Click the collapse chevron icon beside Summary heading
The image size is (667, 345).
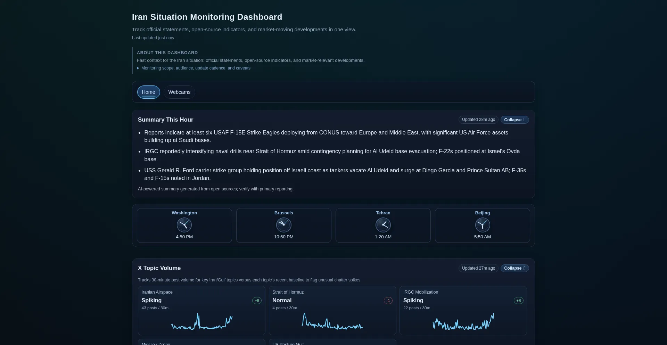[524, 120]
